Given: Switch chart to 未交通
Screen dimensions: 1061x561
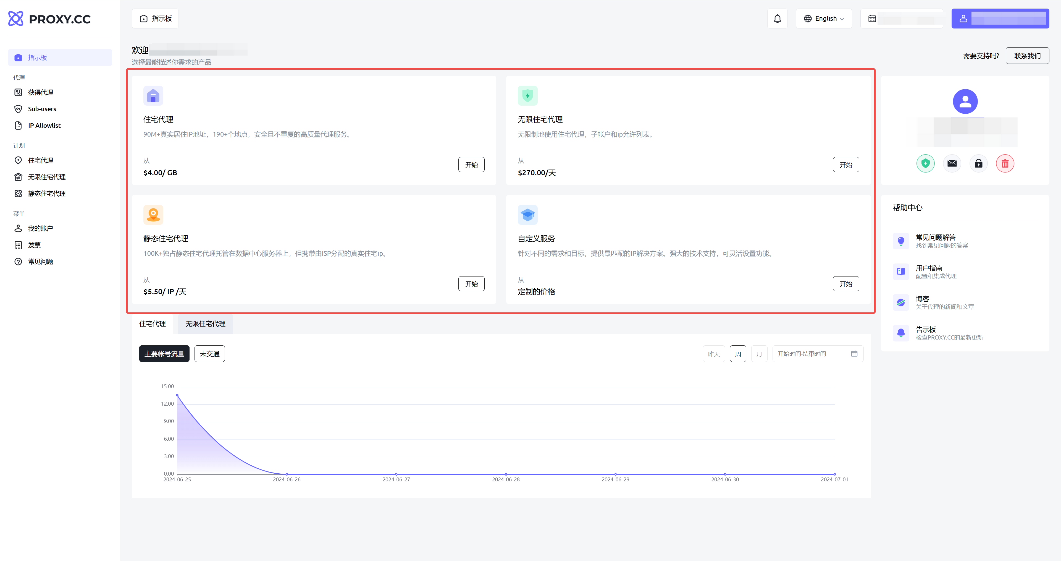Looking at the screenshot, I should pos(210,354).
